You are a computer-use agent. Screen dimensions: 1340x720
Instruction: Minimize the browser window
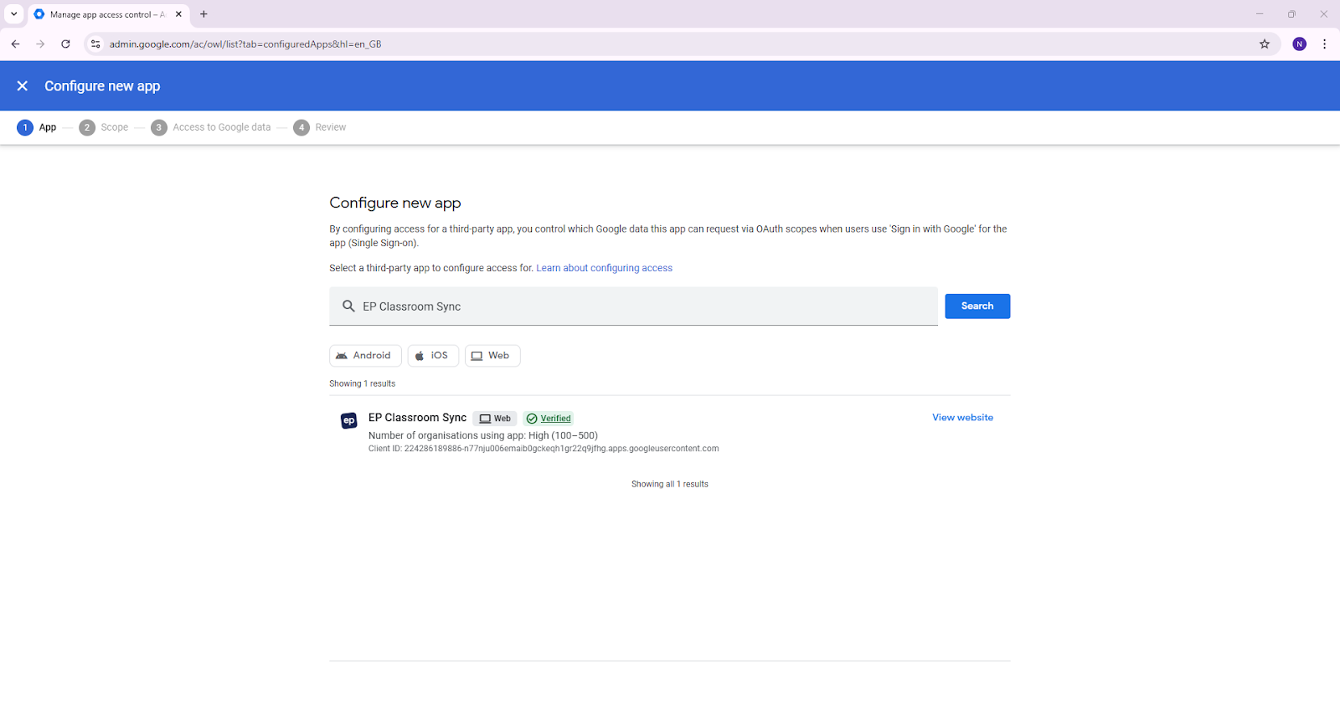coord(1260,14)
